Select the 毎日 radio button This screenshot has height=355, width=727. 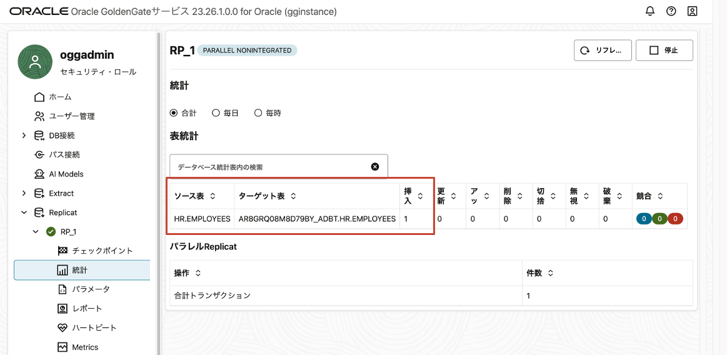(x=216, y=113)
